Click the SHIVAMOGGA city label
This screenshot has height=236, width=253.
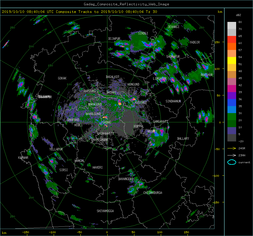pos(105,211)
